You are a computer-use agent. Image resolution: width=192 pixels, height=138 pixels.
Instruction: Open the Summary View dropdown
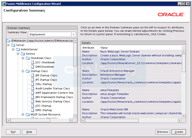[x=73, y=34]
